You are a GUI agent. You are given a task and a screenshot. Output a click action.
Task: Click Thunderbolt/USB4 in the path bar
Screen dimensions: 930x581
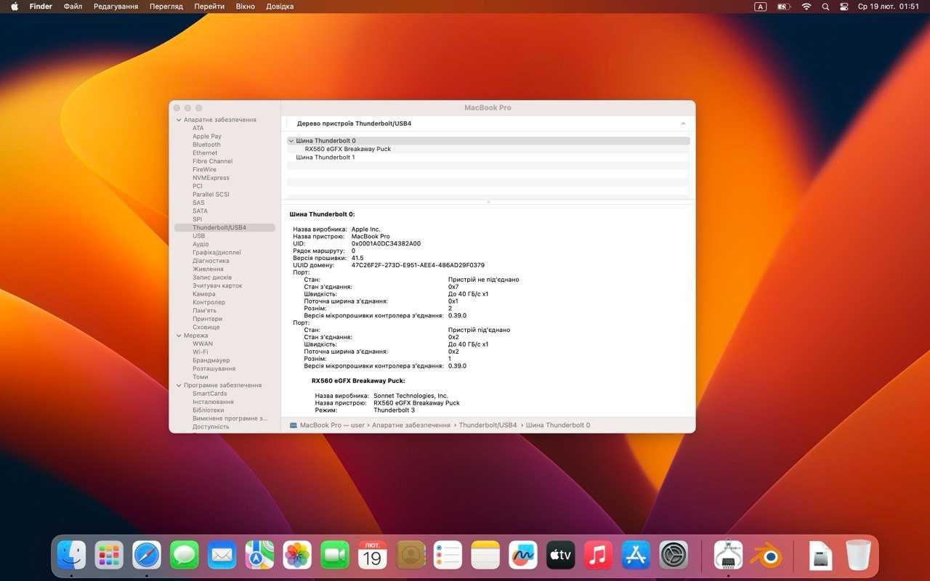[488, 425]
